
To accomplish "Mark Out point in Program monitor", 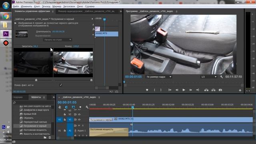I will (161, 90).
